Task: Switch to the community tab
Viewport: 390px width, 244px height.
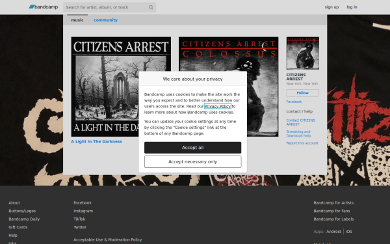Action: click(105, 20)
